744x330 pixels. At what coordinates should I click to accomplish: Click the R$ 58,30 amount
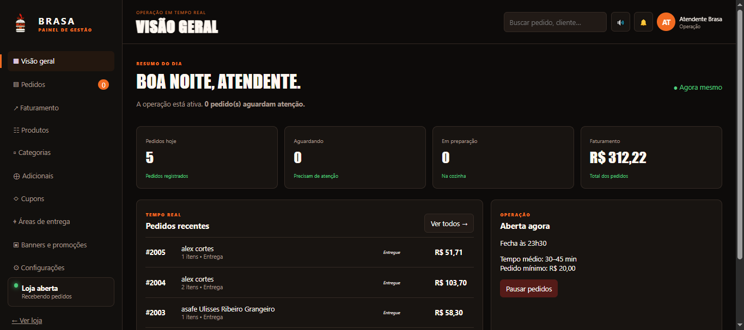coord(449,313)
